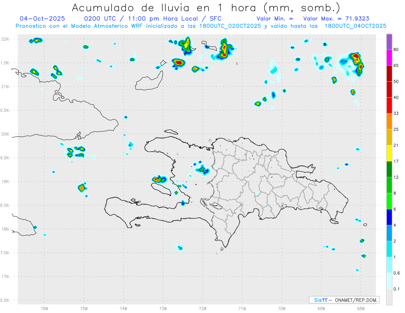The width and height of the screenshot is (405, 313).
Task: Click the color scale number 12
Action: pos(396,177)
